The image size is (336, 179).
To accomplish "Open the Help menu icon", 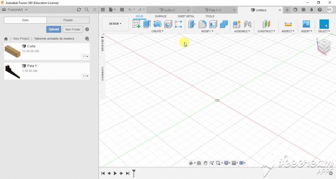I will [320, 9].
